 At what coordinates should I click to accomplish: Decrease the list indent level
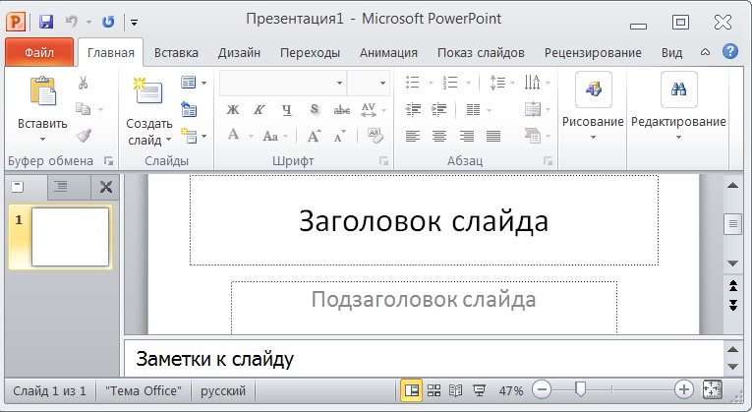click(413, 110)
